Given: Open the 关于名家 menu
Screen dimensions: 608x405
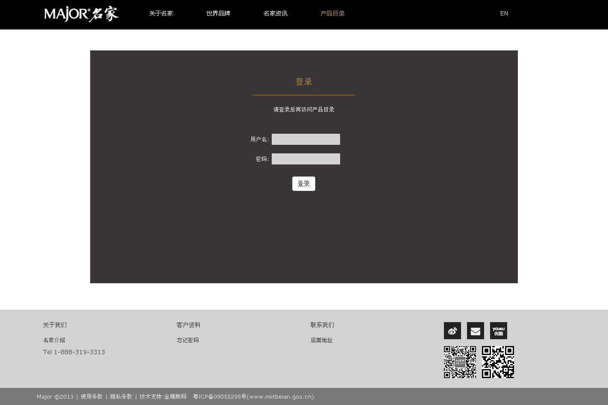Looking at the screenshot, I should click(161, 14).
